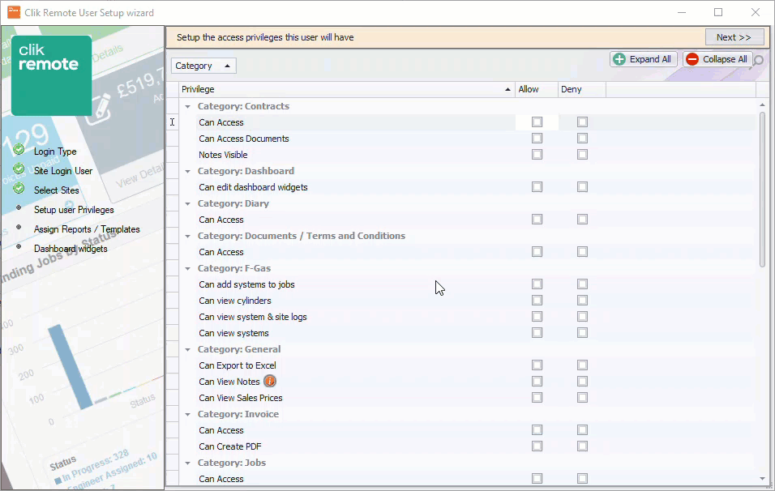The height and width of the screenshot is (491, 775).
Task: Click the red minus Collapse All icon
Action: [692, 59]
